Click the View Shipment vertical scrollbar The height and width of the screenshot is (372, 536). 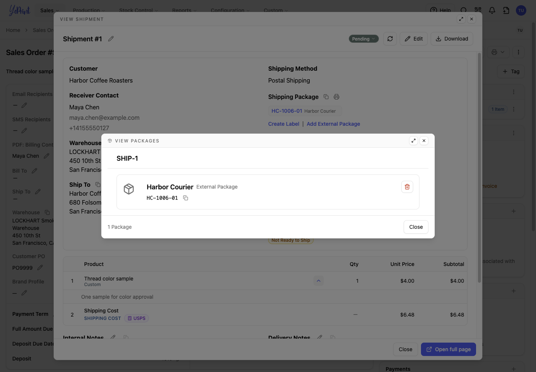[479, 167]
